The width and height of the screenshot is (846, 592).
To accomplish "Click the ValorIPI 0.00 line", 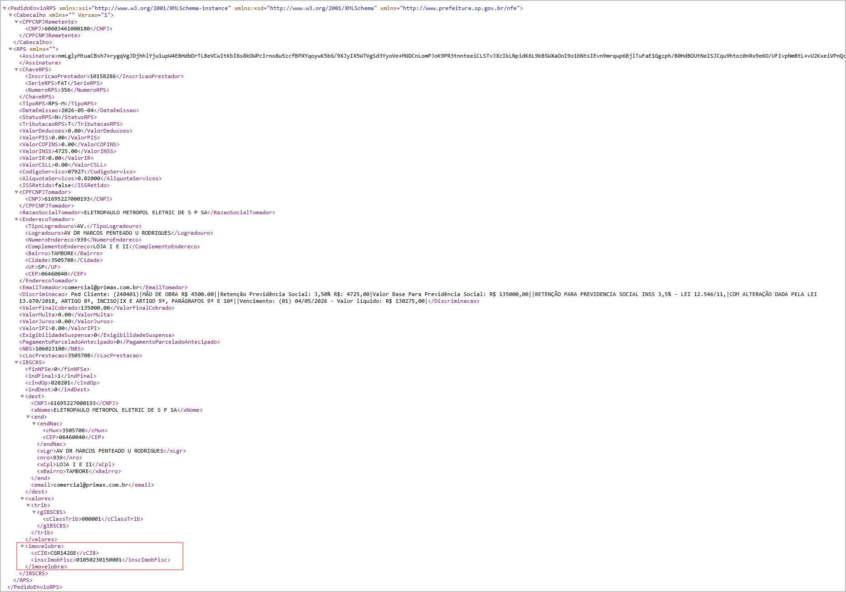I will pyautogui.click(x=59, y=328).
